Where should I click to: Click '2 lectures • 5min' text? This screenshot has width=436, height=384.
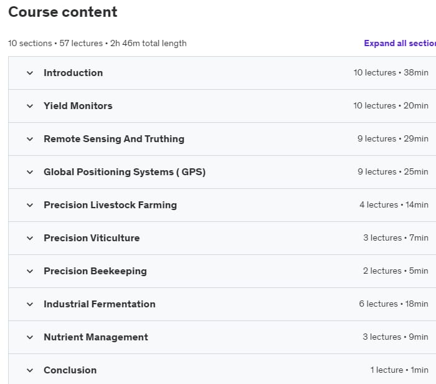396,271
